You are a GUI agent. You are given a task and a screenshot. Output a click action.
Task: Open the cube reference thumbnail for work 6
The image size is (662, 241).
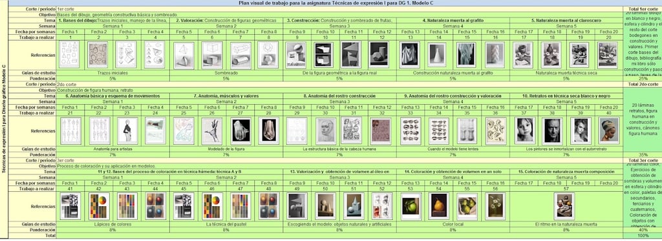[x=212, y=56]
